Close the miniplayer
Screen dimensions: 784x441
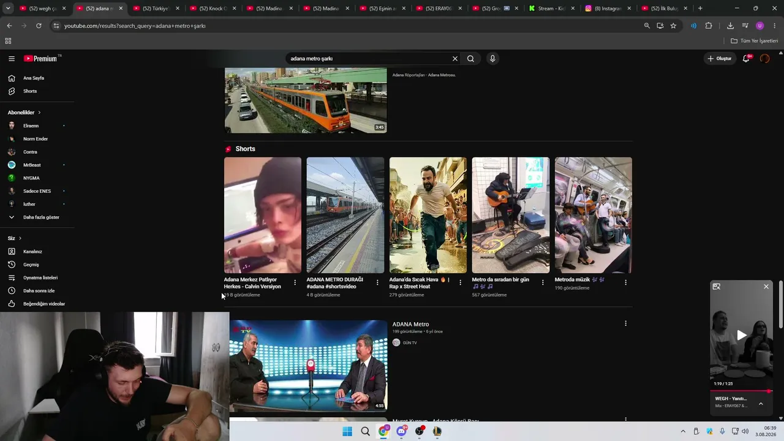point(766,287)
